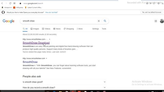This screenshot has width=164, height=92.
Task: Click the second result's http://www.smoothdraw.com URL text
Action: pos(34,59)
